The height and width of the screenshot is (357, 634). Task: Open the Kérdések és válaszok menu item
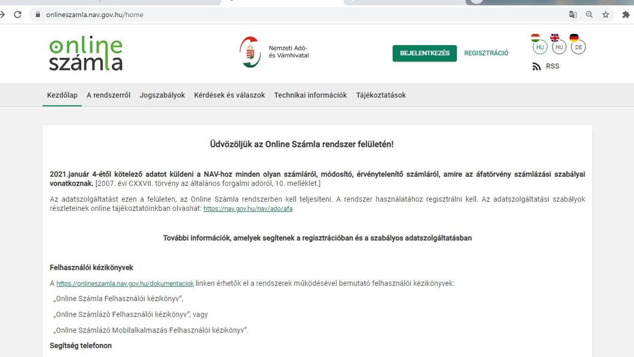(x=229, y=95)
